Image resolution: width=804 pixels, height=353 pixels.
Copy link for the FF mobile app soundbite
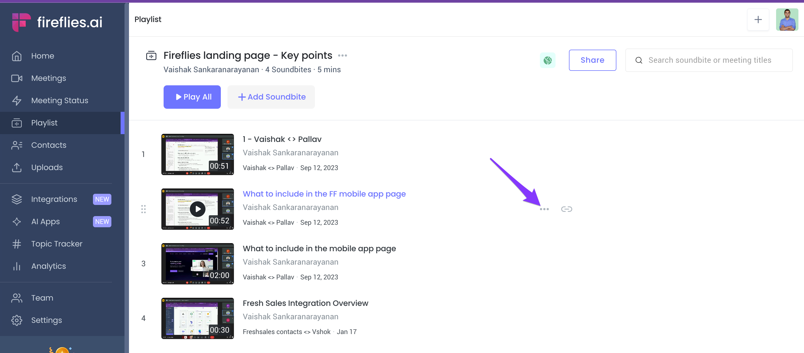coord(566,209)
